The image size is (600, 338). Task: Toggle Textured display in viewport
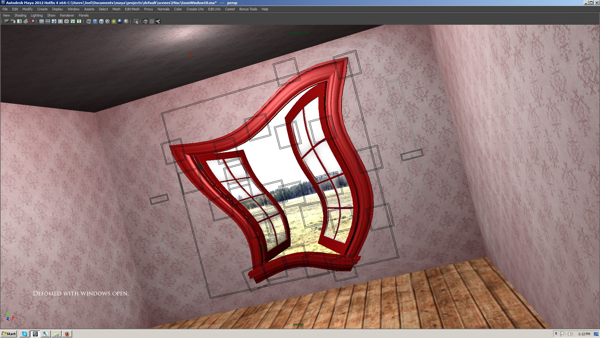(x=107, y=21)
